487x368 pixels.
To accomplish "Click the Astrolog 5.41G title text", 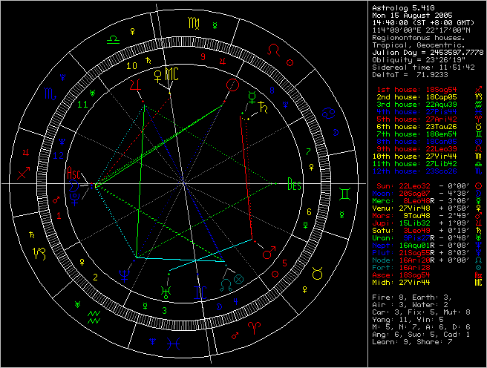I will tap(401, 6).
